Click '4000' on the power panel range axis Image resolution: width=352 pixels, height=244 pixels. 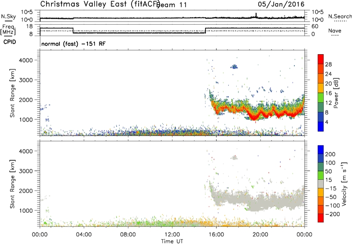click(26, 60)
